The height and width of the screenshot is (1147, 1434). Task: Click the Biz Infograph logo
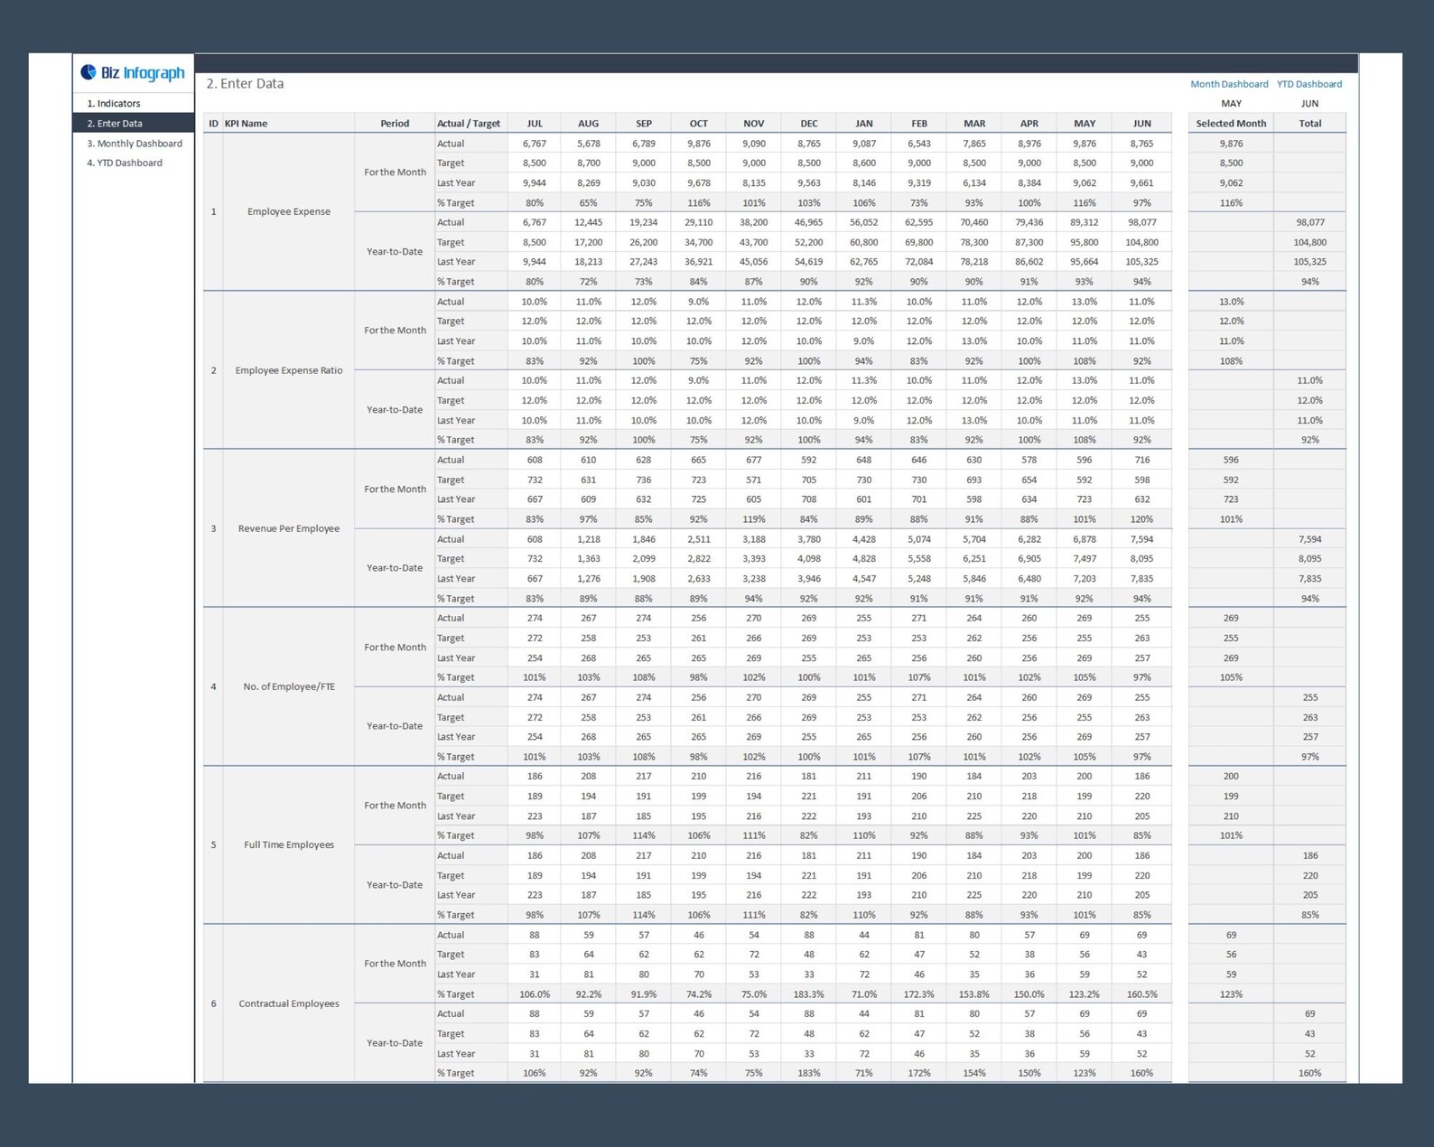tap(133, 73)
